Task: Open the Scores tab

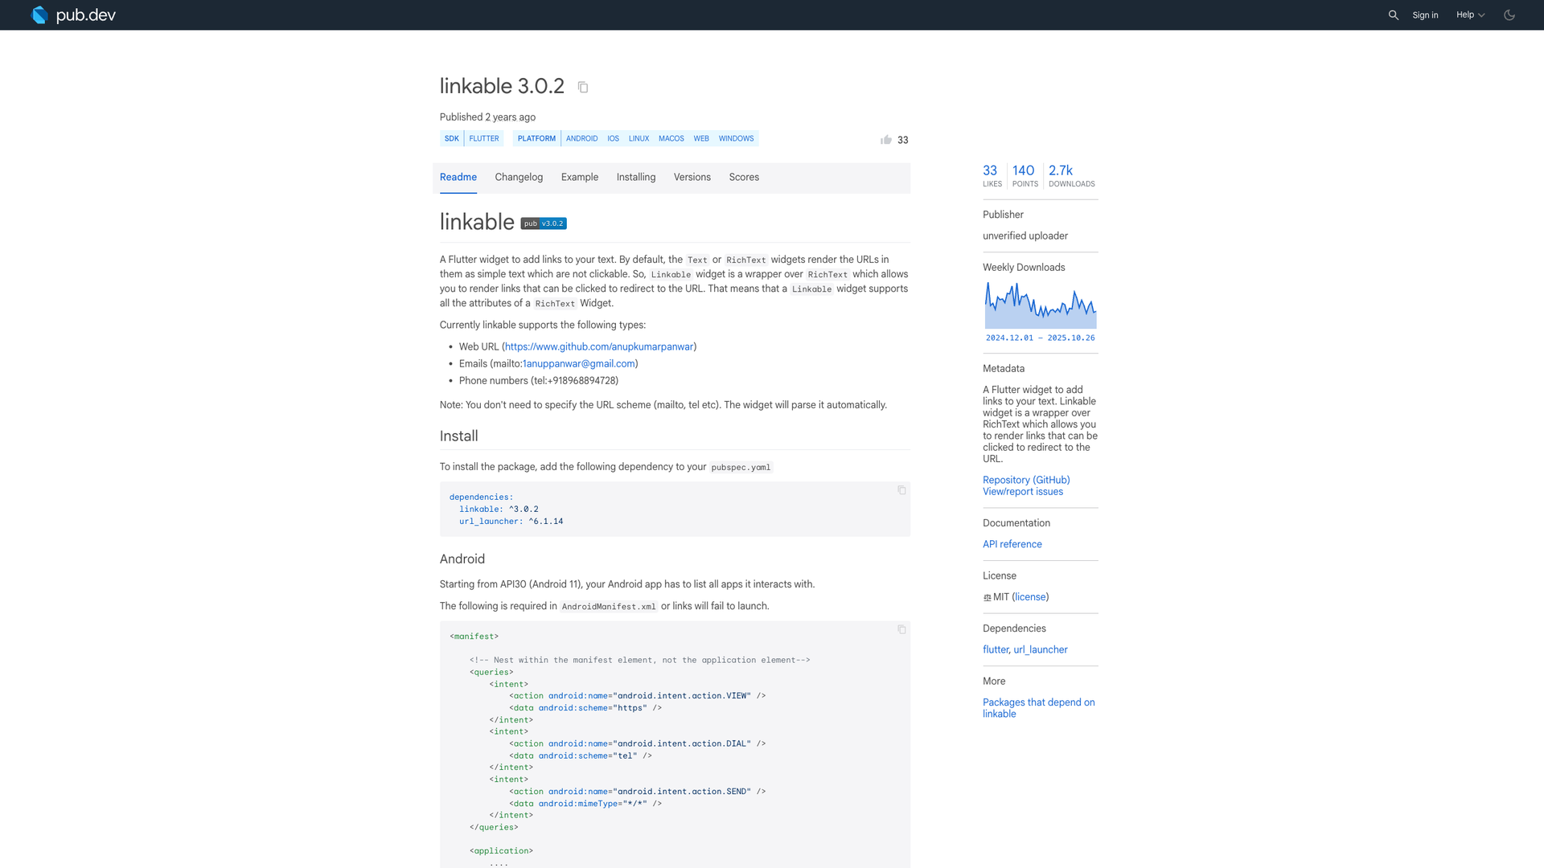Action: click(x=743, y=178)
